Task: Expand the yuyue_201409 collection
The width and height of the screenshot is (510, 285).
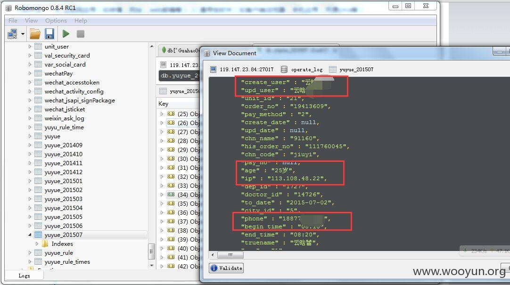Action: (x=30, y=145)
